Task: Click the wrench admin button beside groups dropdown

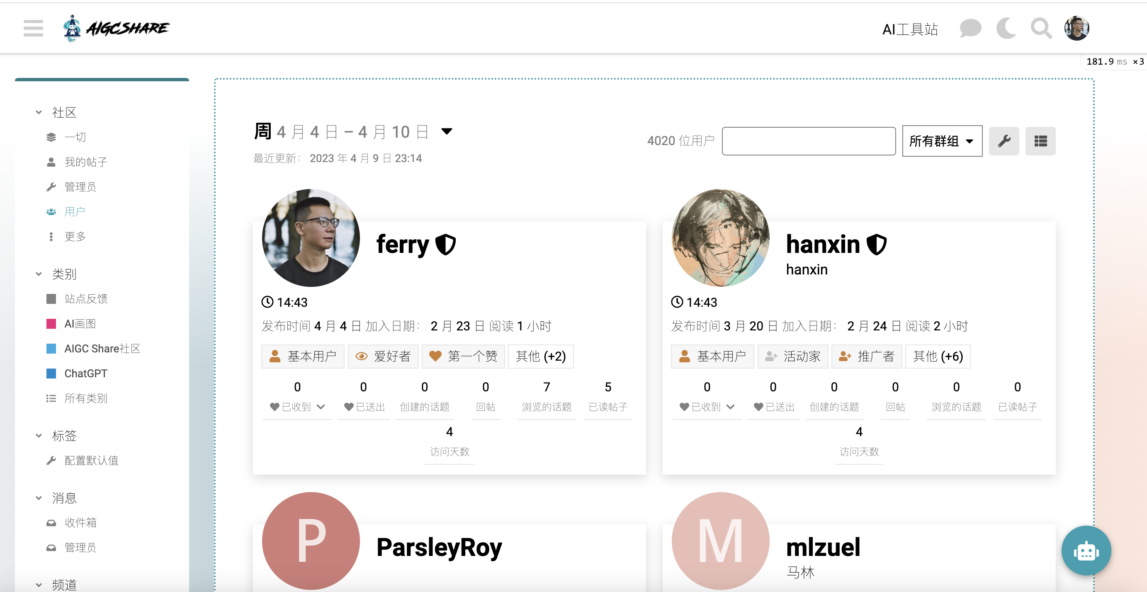Action: coord(1004,141)
